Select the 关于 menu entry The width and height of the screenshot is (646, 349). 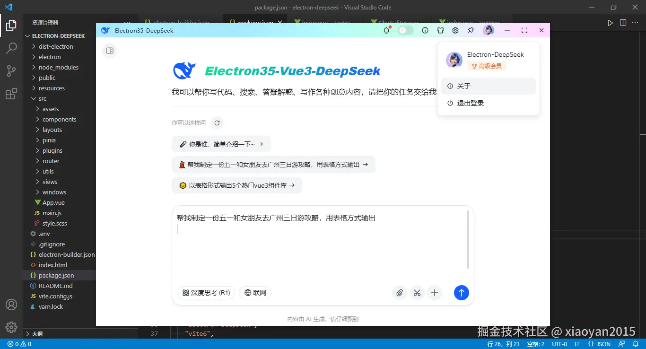489,86
